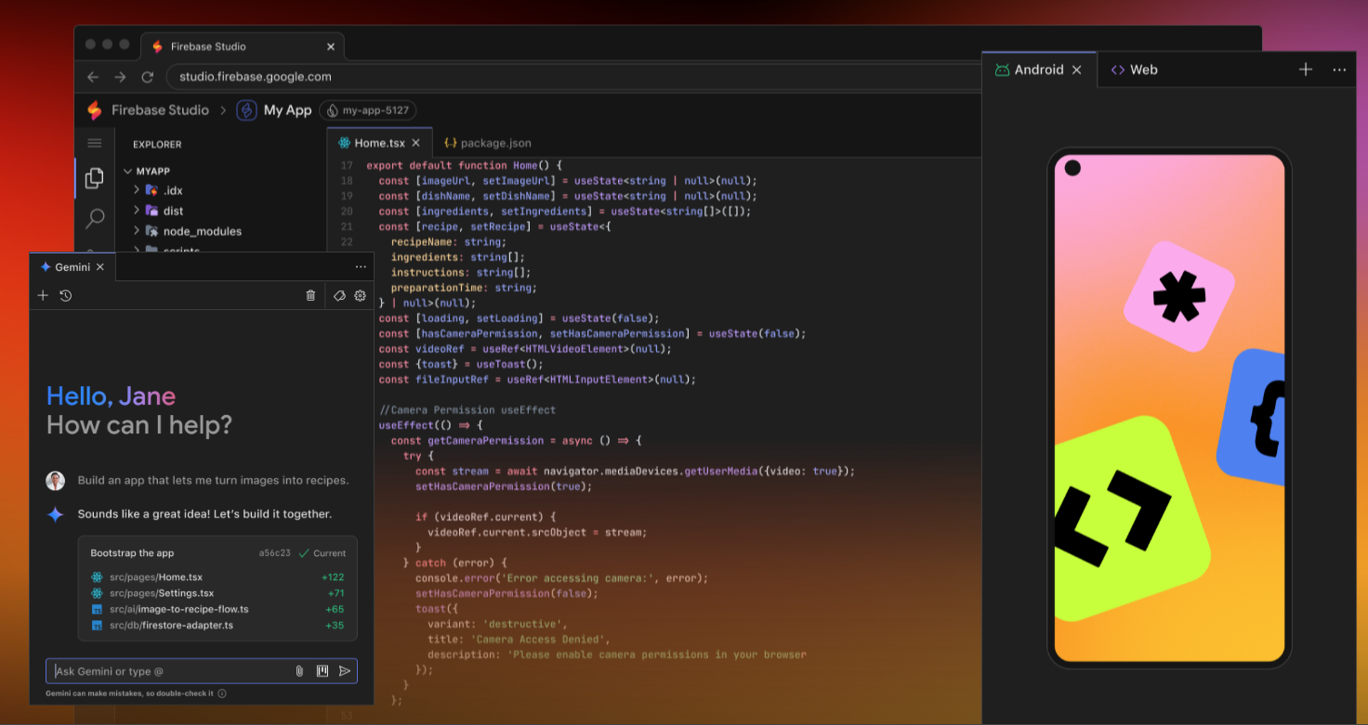
Task: Click the EXPLORER panel heading
Action: pos(157,145)
